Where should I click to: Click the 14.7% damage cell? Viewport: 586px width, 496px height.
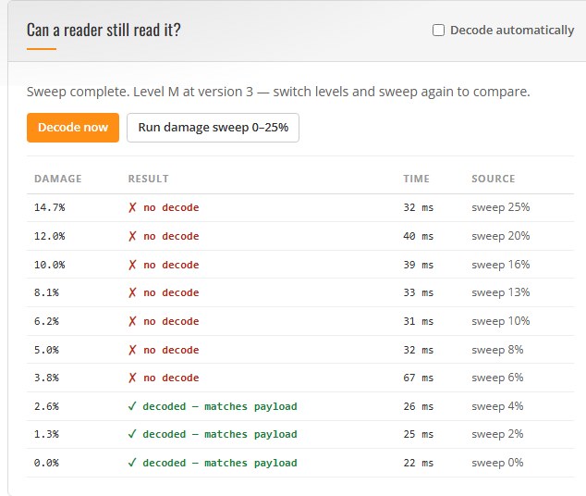point(50,207)
